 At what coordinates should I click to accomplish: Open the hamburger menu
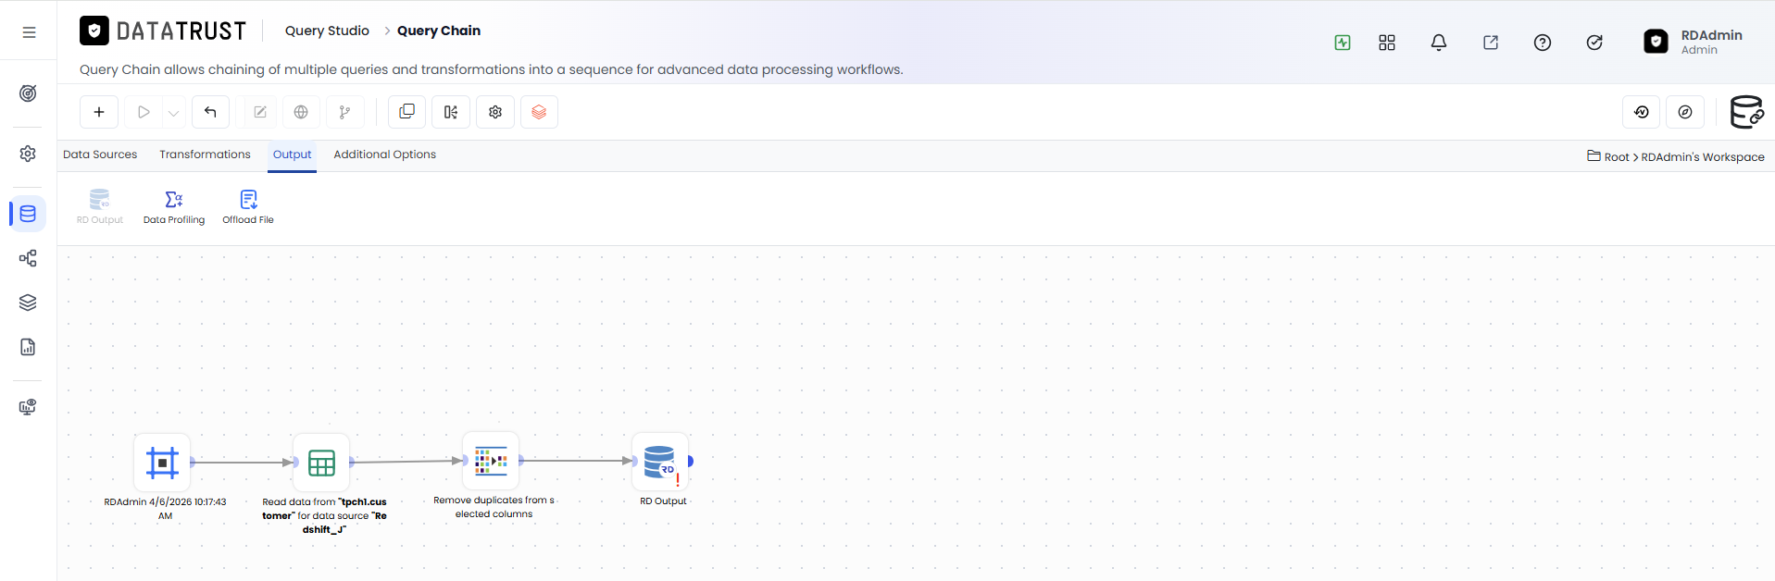(x=29, y=31)
